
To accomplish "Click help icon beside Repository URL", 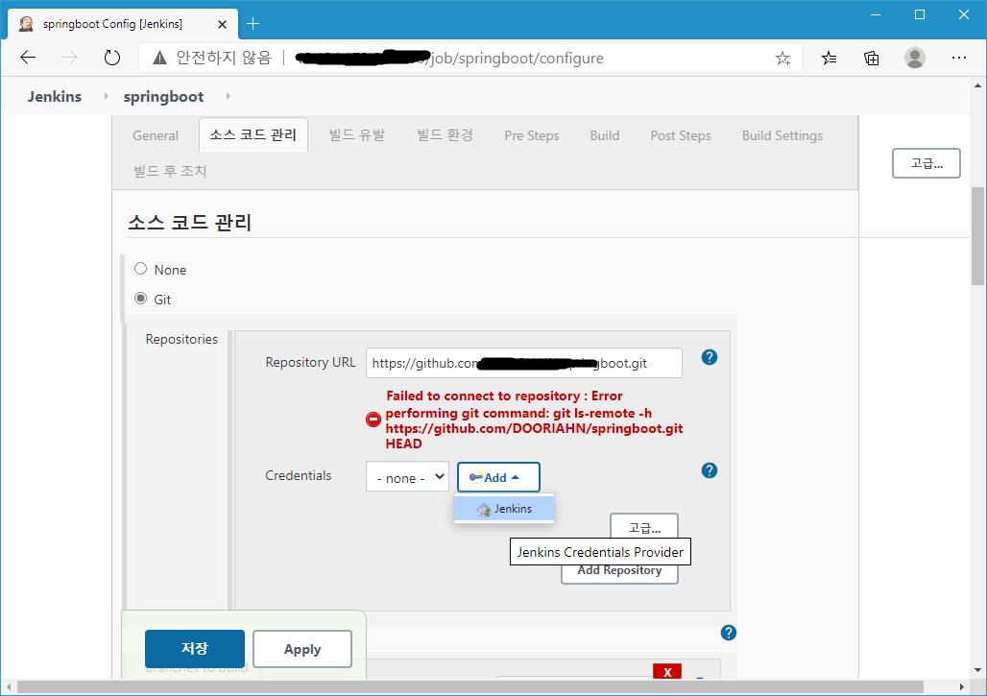I will (x=710, y=357).
